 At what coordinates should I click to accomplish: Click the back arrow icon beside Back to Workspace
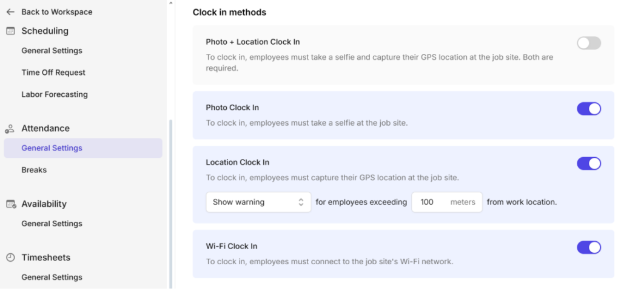10,12
